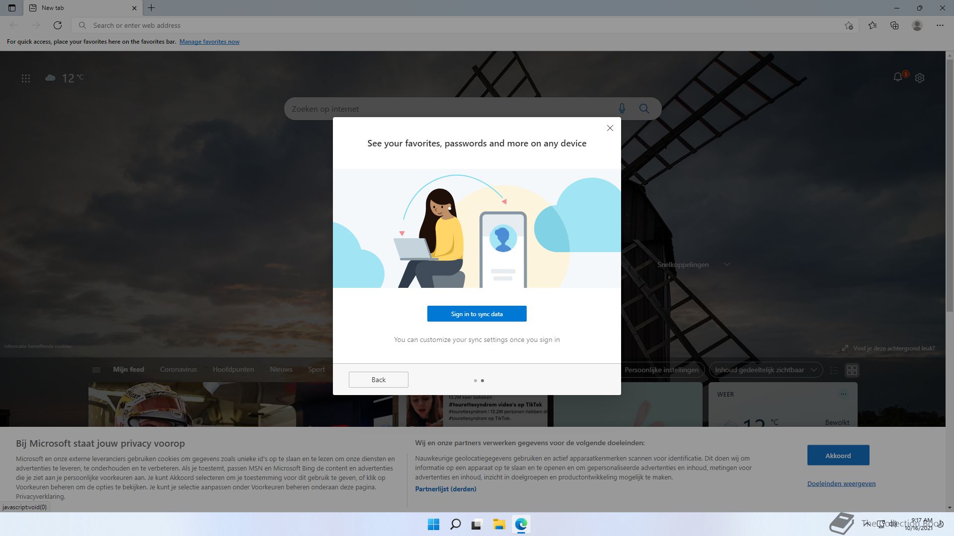The width and height of the screenshot is (954, 536).
Task: Click Vind je deze achtergrond leuk link
Action: 893,348
